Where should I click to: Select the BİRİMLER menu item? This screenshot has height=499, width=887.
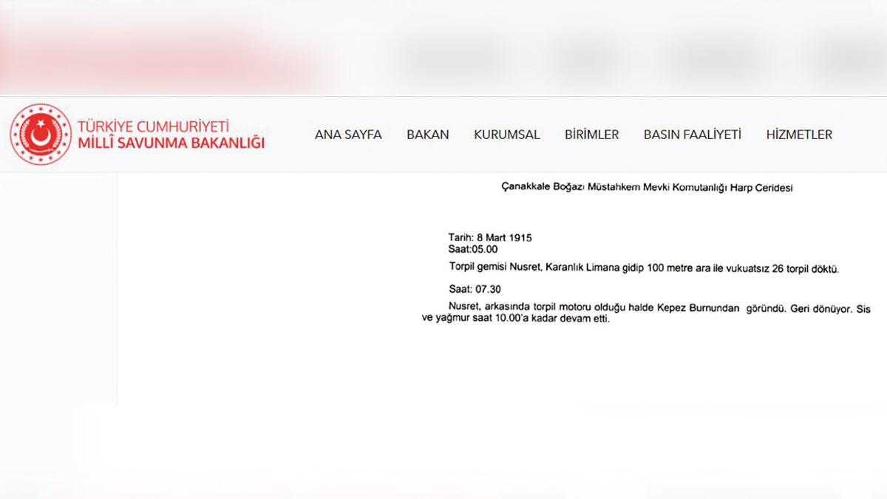[x=591, y=135]
